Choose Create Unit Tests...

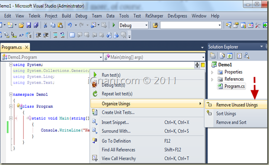[x=147, y=113]
